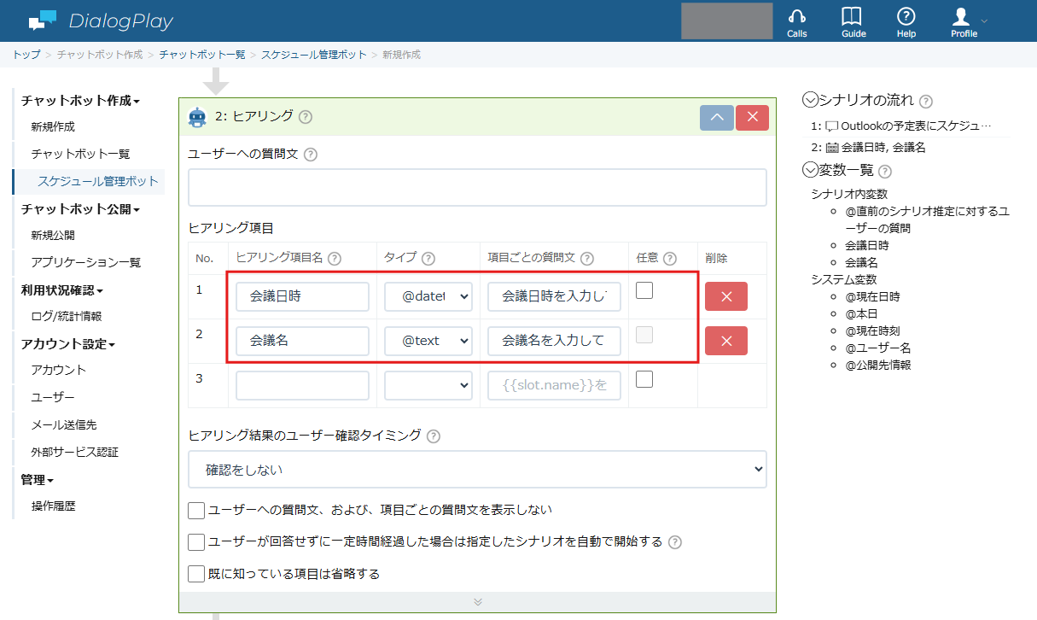Open メール送信先 in sidebar
This screenshot has height=620, width=1037.
point(64,425)
